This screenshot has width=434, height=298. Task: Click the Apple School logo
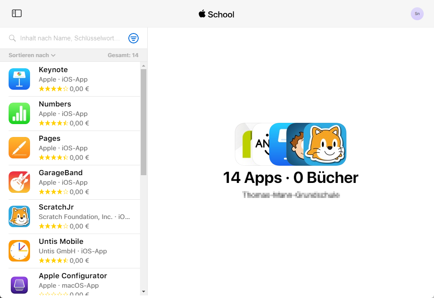[216, 14]
